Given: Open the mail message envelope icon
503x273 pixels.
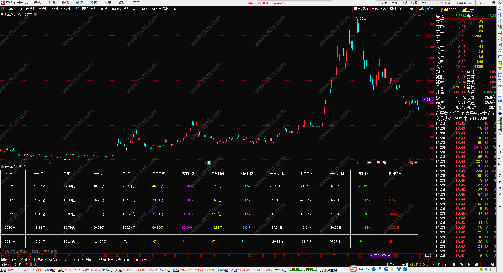Looking at the screenshot, I should point(424,3).
